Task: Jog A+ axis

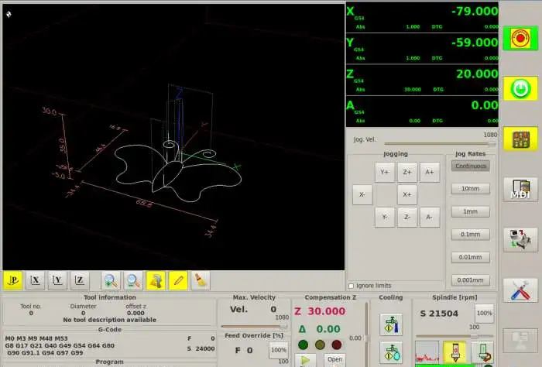Action: 430,172
